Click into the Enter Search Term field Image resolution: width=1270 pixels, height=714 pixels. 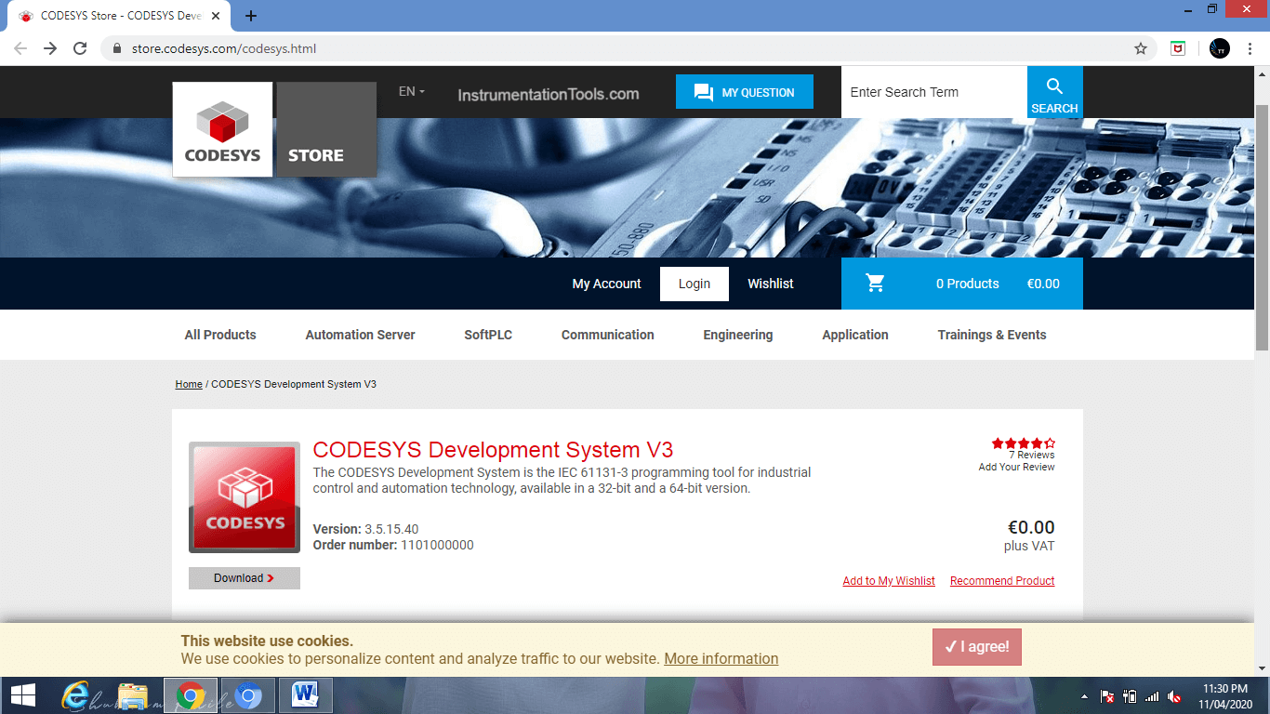click(x=934, y=92)
